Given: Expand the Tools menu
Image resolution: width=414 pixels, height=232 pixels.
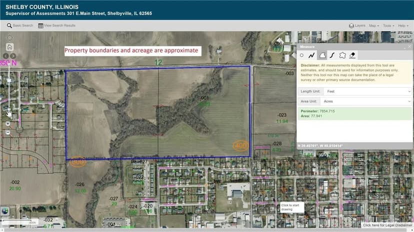Looking at the screenshot, I should point(388,25).
